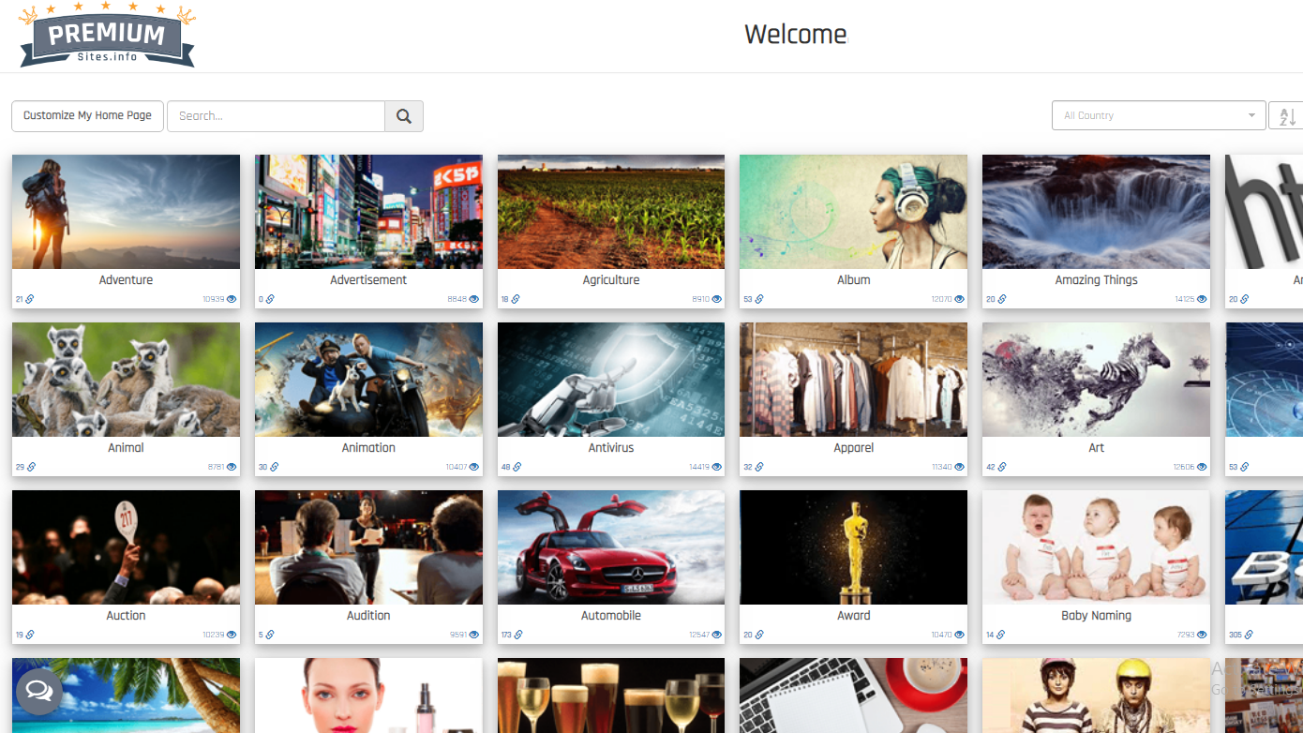Click the eye icon on the Album card
Image resolution: width=1303 pixels, height=733 pixels.
(959, 299)
